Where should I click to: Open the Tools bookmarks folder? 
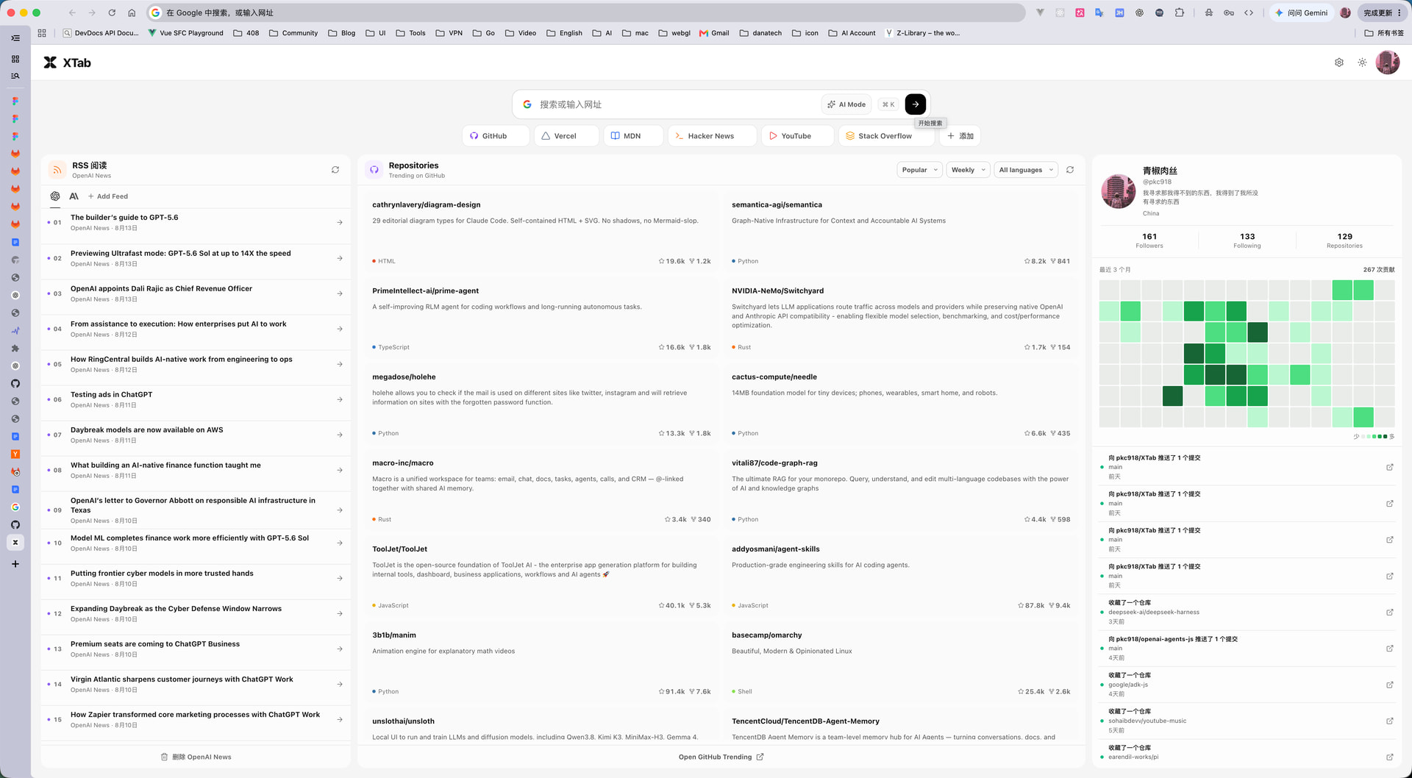coord(410,33)
